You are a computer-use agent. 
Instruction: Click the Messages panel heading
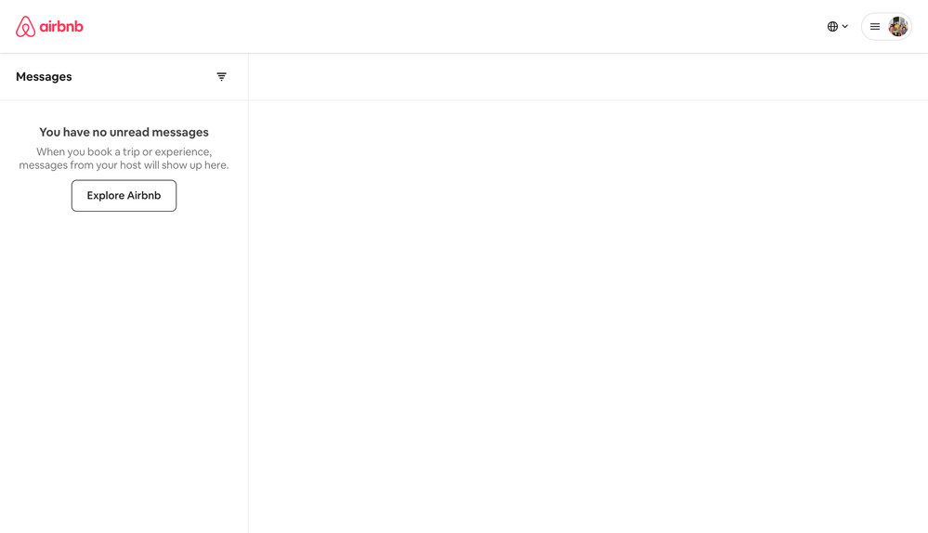44,77
